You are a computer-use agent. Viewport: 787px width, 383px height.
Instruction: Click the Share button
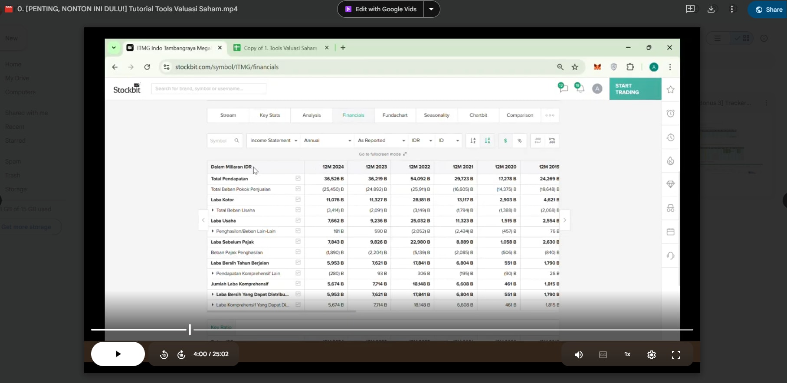click(768, 9)
